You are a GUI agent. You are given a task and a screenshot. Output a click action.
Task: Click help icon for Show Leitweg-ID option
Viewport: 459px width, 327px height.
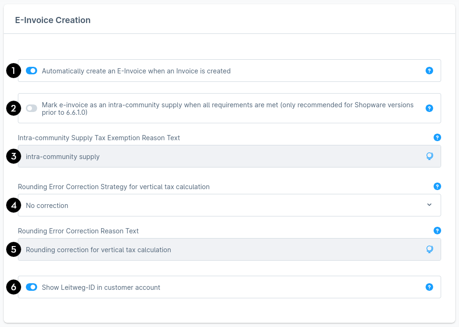(429, 287)
